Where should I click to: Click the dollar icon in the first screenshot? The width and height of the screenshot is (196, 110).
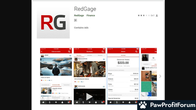(50, 102)
